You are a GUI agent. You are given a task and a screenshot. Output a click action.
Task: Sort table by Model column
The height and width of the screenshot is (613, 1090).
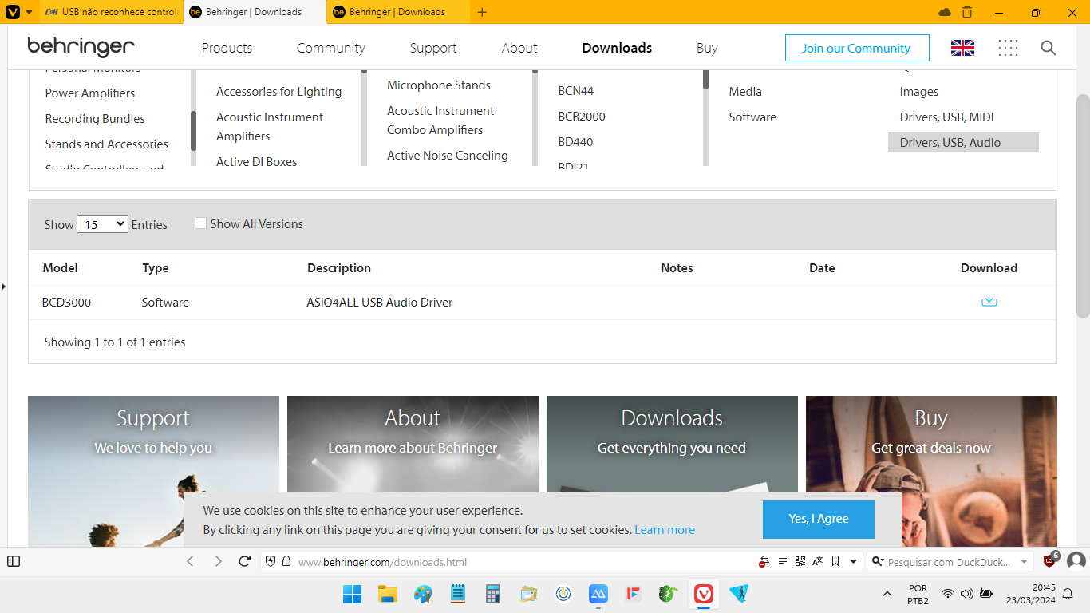tap(61, 267)
